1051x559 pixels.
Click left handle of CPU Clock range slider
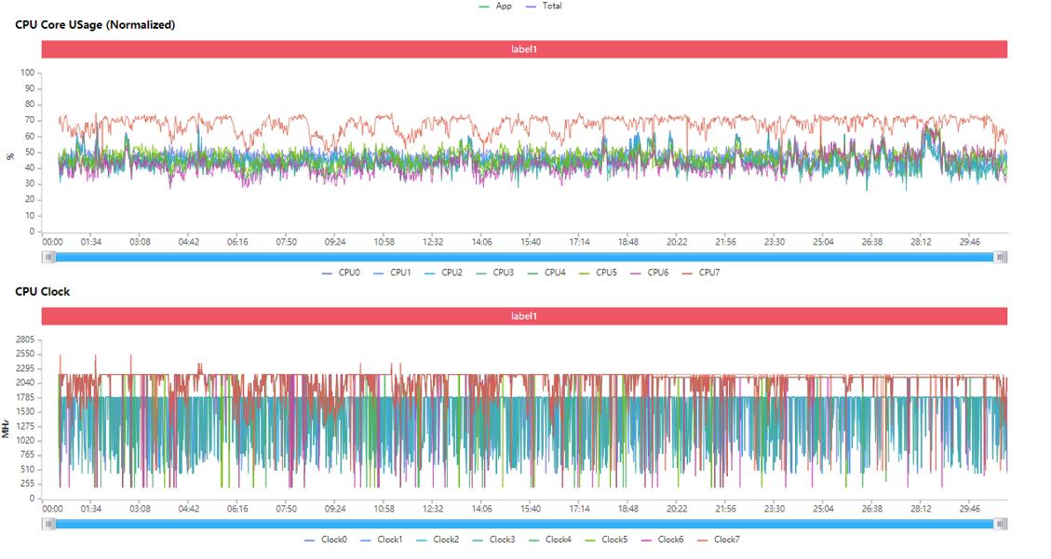[x=48, y=524]
